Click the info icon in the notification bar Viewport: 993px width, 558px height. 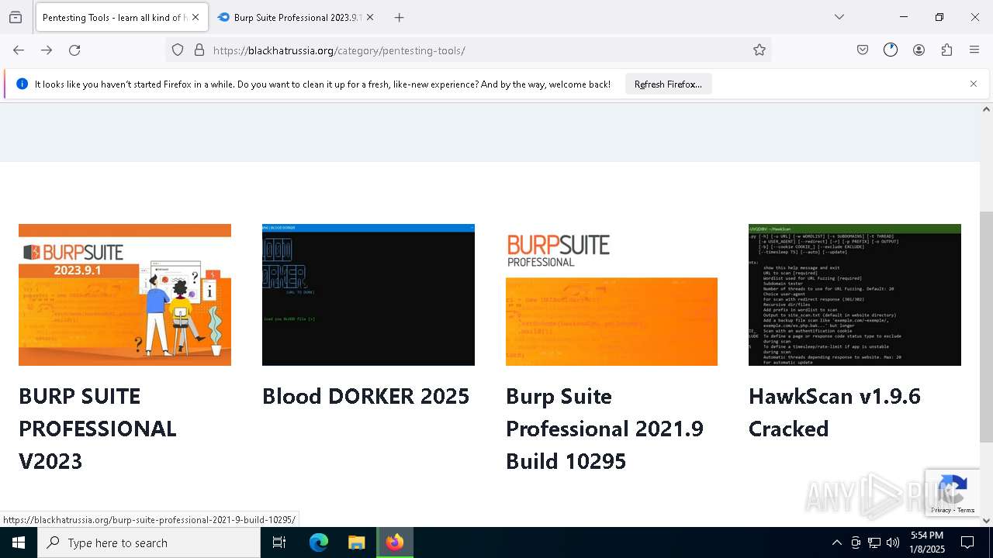pyautogui.click(x=22, y=84)
